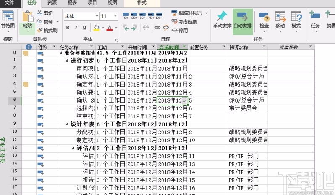Mark task 50% complete
The image size is (335, 195).
point(142,16)
